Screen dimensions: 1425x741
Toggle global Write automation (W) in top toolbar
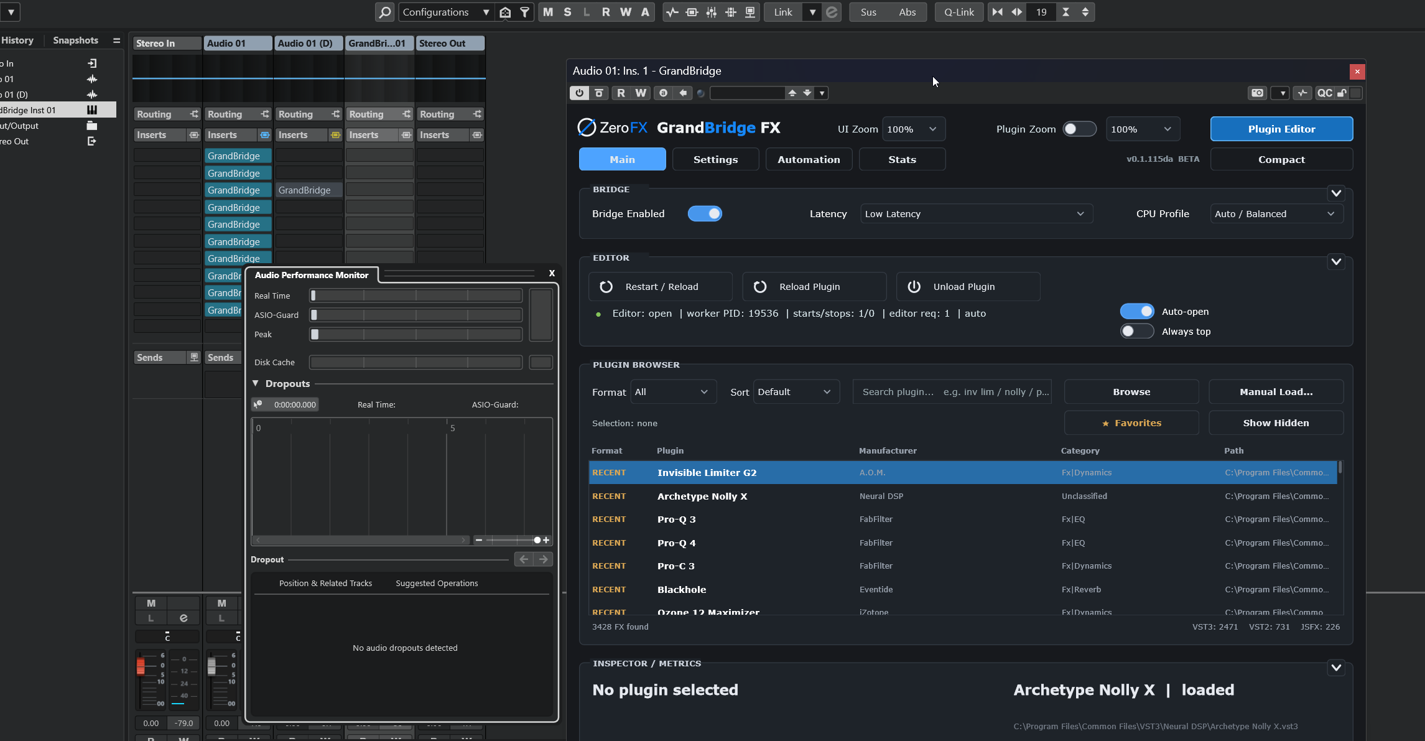click(626, 12)
